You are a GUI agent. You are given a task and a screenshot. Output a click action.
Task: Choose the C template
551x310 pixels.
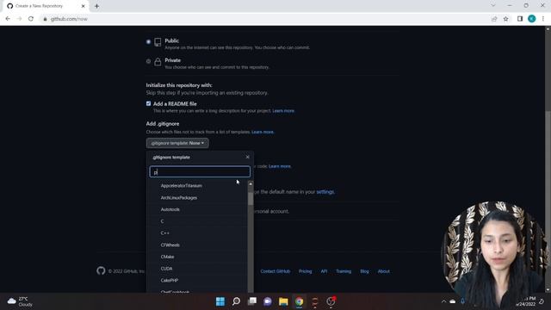point(162,221)
